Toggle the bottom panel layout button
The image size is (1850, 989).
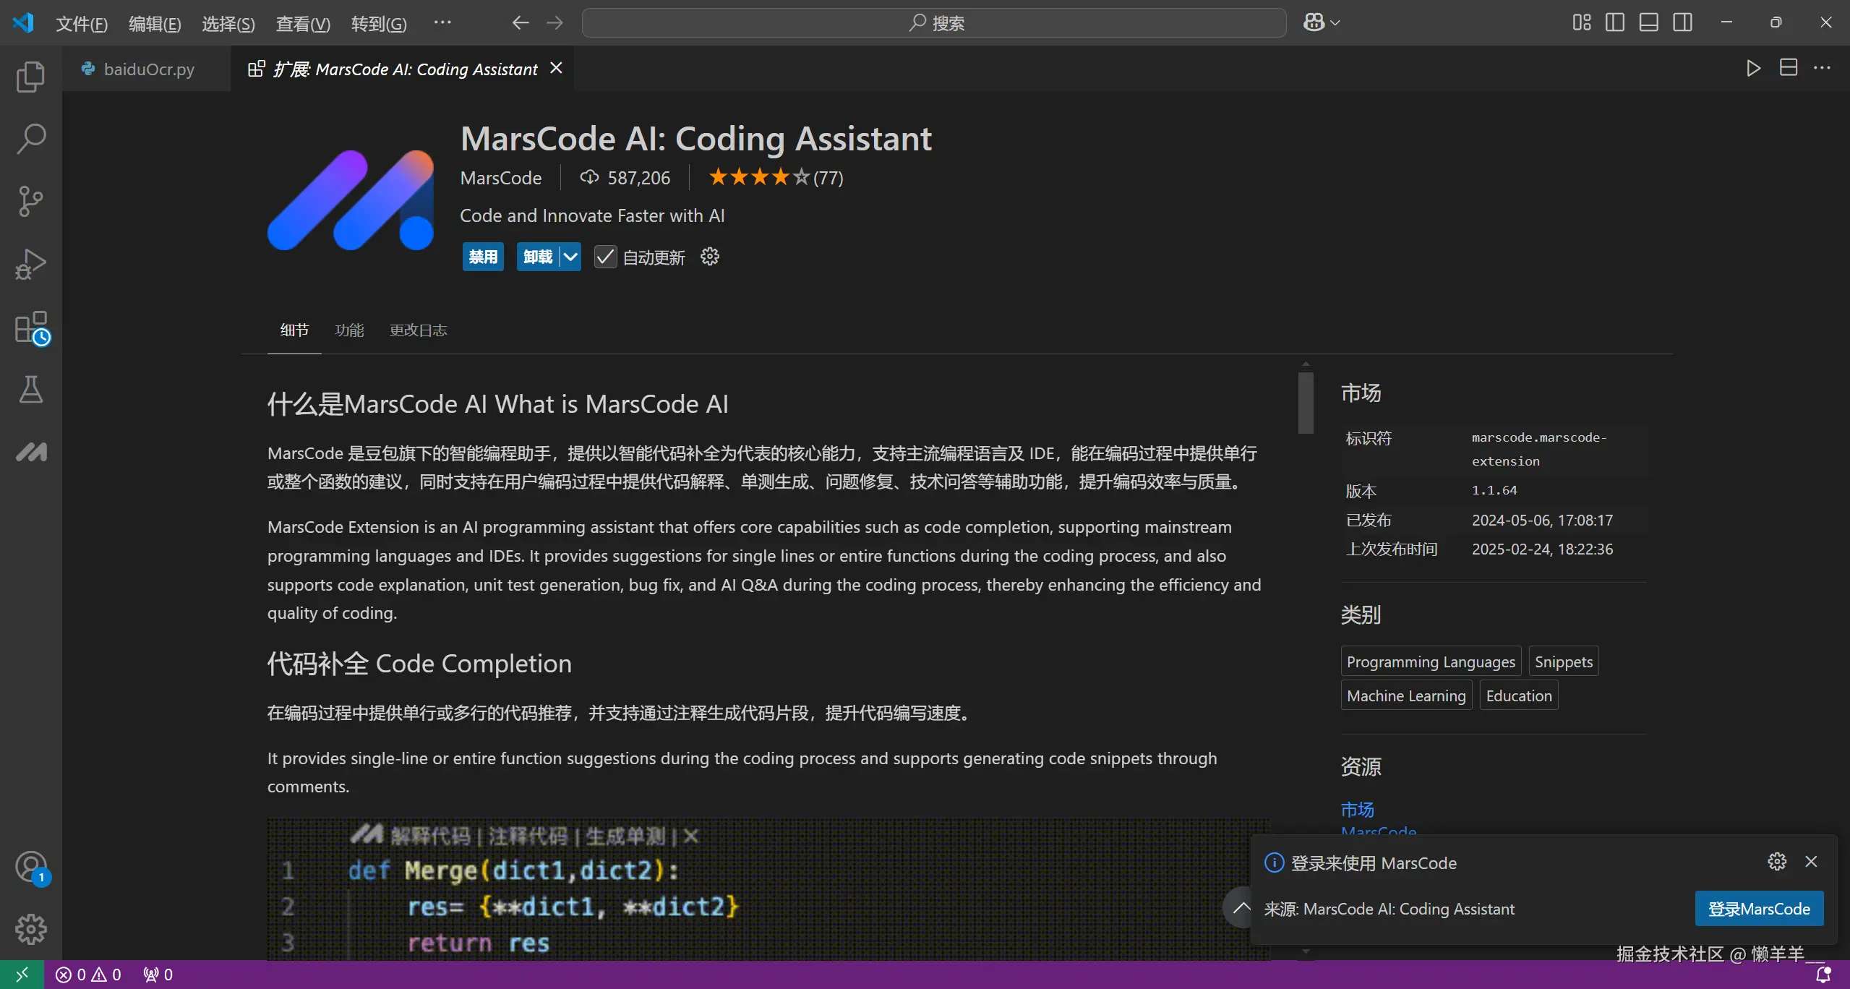point(1648,22)
